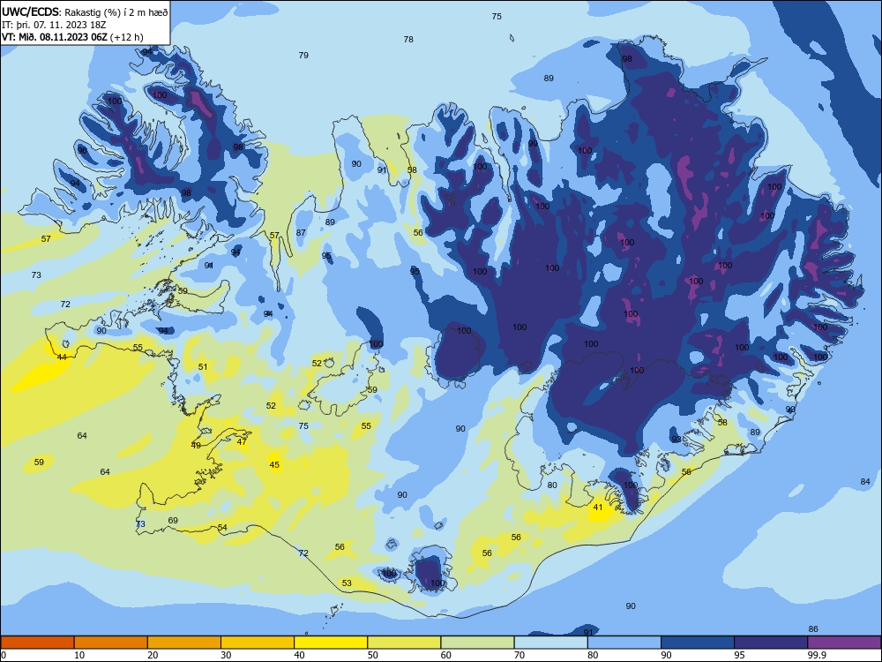
Task: Click the color scale's '40' tick label
Action: [299, 655]
